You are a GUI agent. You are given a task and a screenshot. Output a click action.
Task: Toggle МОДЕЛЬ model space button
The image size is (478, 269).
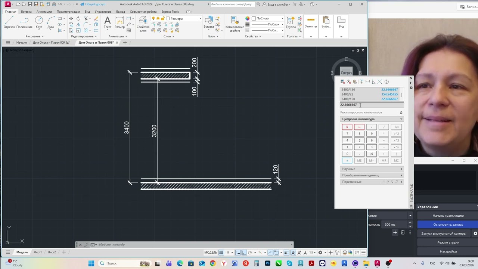click(x=211, y=253)
